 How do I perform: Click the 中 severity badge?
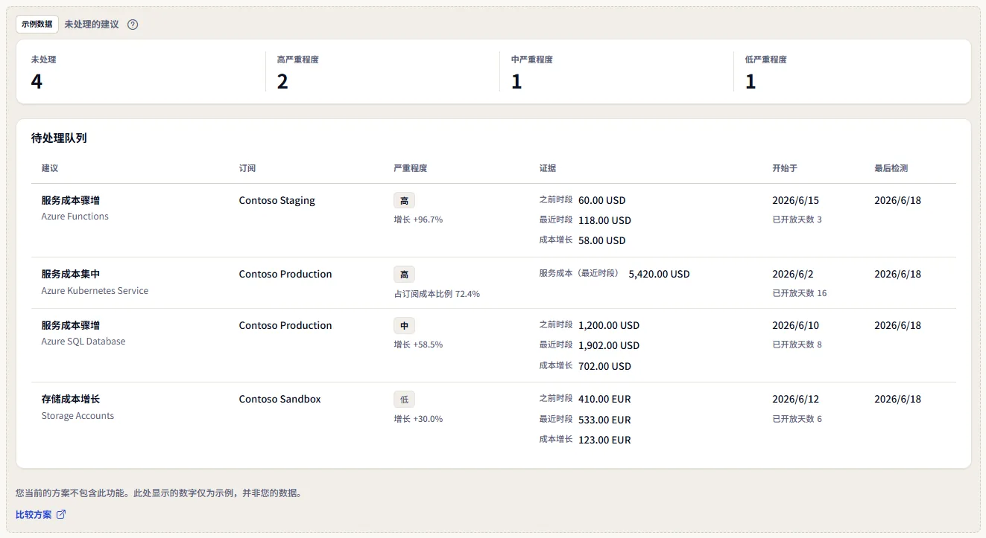(x=405, y=325)
